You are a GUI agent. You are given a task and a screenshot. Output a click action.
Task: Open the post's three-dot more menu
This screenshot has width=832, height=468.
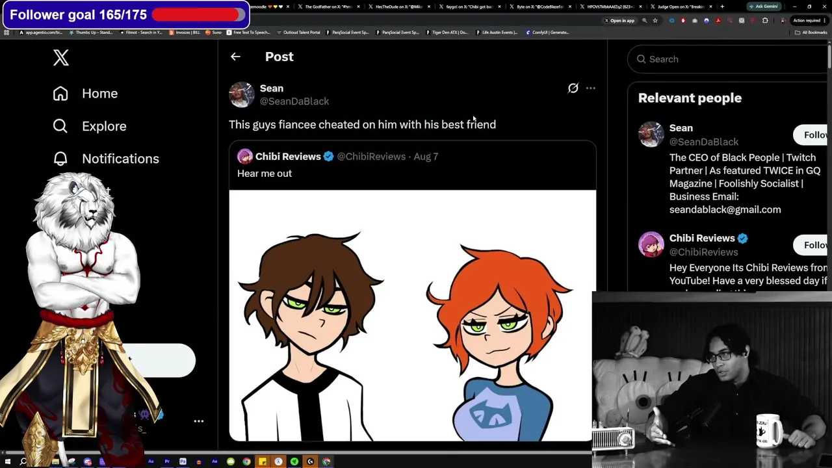coord(590,88)
